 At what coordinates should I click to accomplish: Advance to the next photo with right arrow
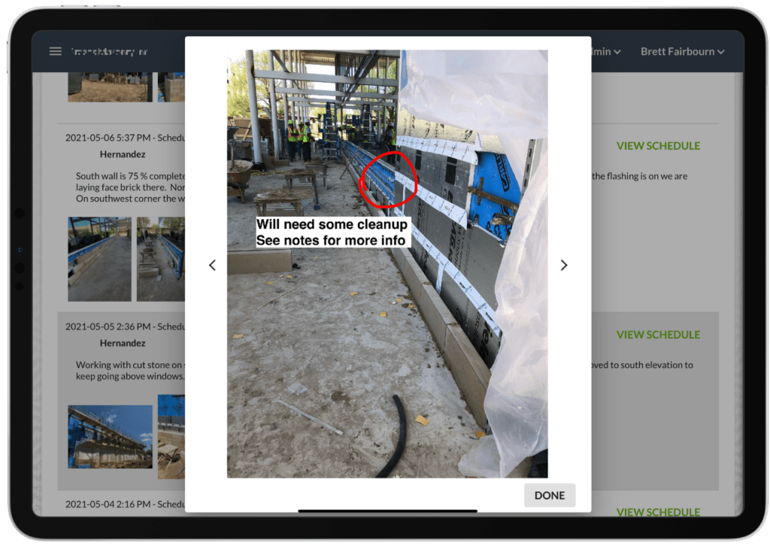pyautogui.click(x=564, y=265)
